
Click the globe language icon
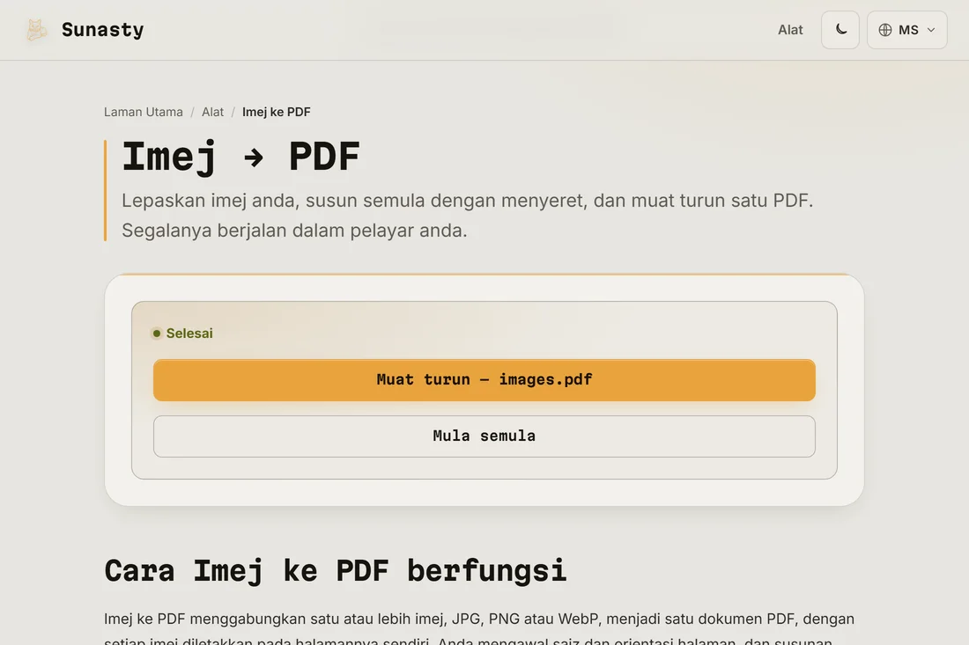pos(885,30)
